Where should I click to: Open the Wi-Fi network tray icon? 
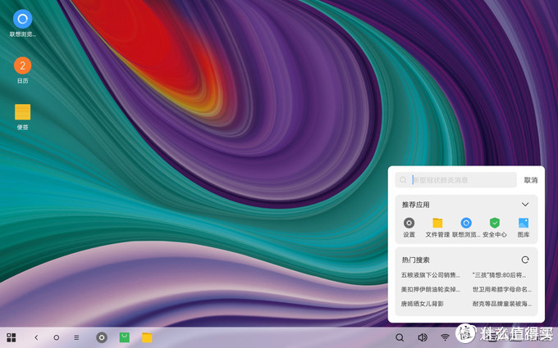(446, 337)
